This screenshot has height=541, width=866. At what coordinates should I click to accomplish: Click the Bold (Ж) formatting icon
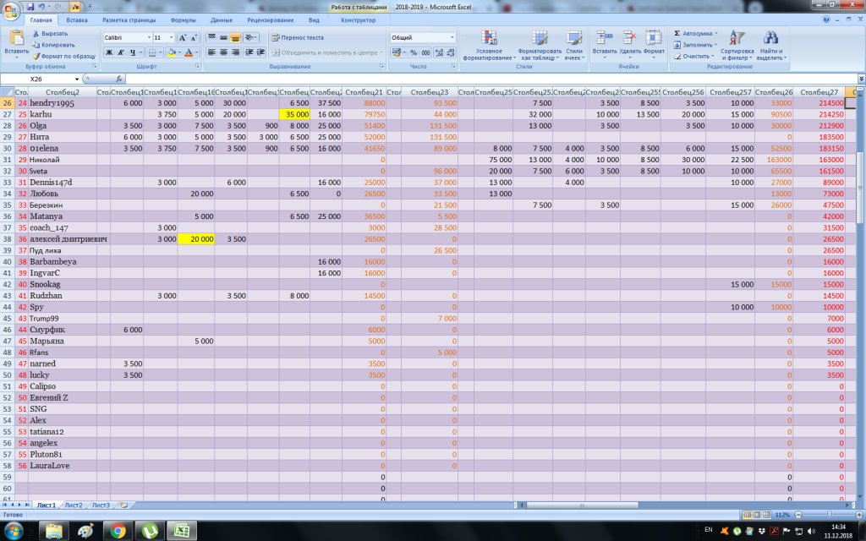pyautogui.click(x=109, y=52)
